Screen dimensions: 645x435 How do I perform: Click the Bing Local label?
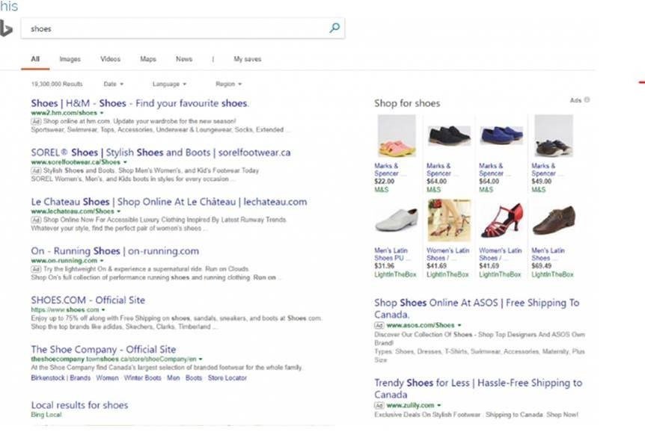point(46,415)
